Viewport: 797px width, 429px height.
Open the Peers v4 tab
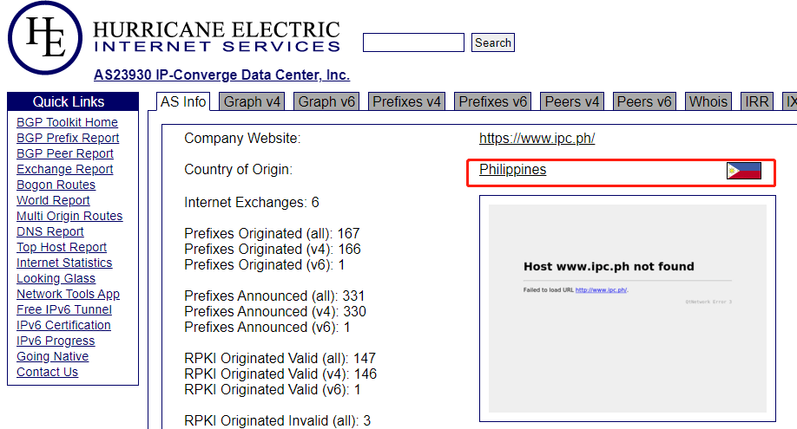[x=572, y=101]
